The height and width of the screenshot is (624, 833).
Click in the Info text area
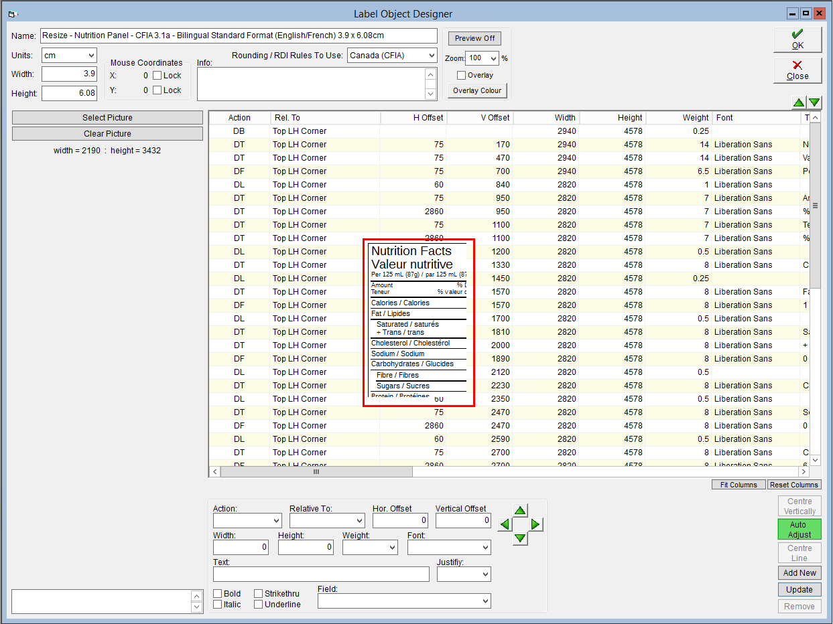point(312,84)
